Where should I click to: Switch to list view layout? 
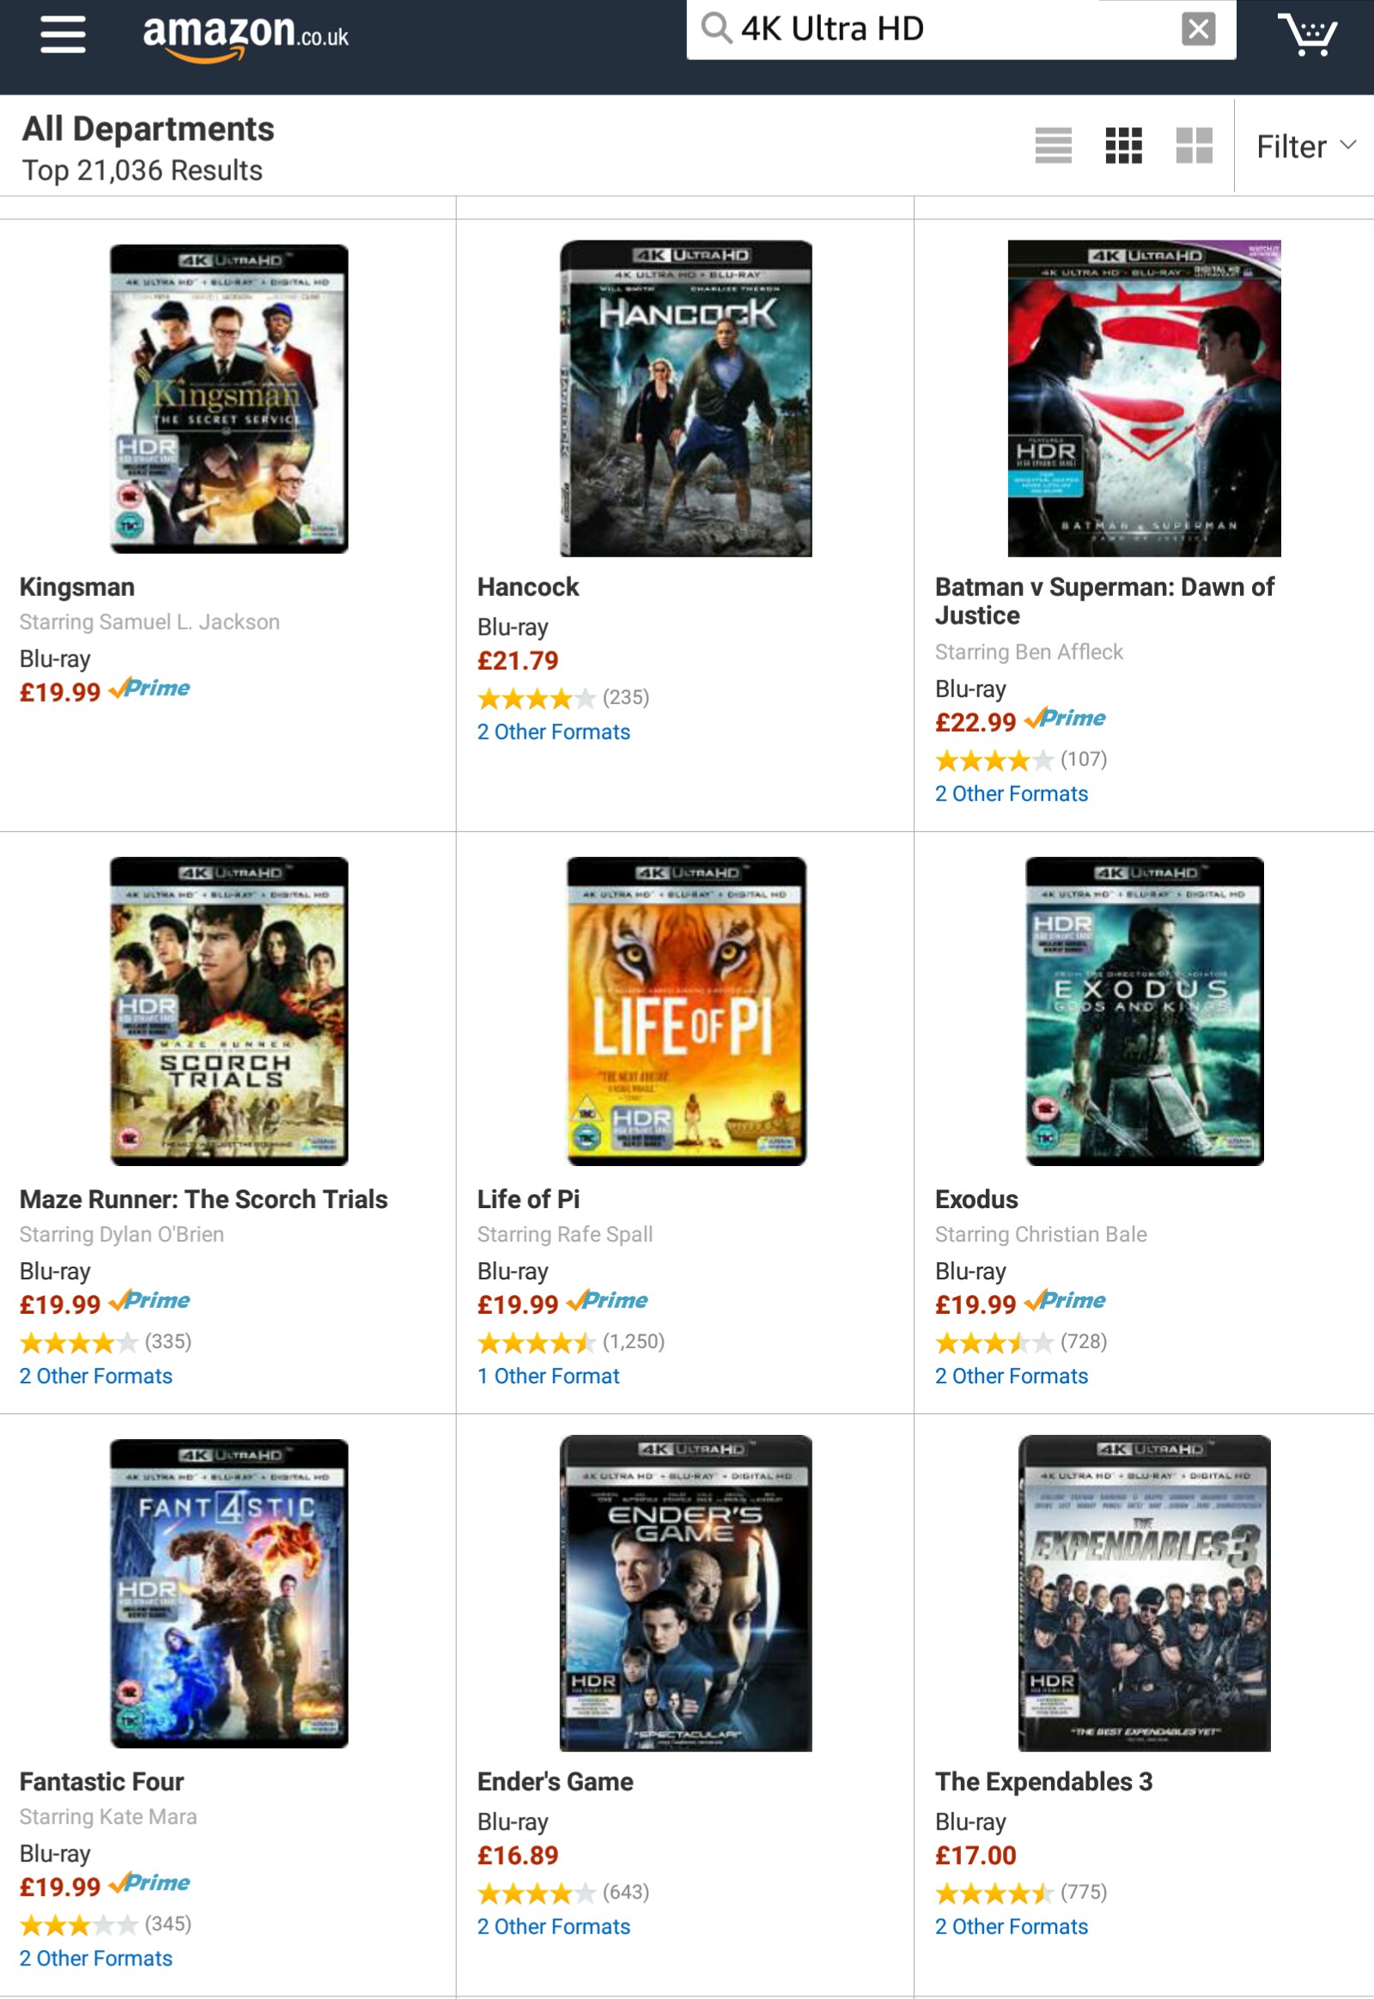1053,145
